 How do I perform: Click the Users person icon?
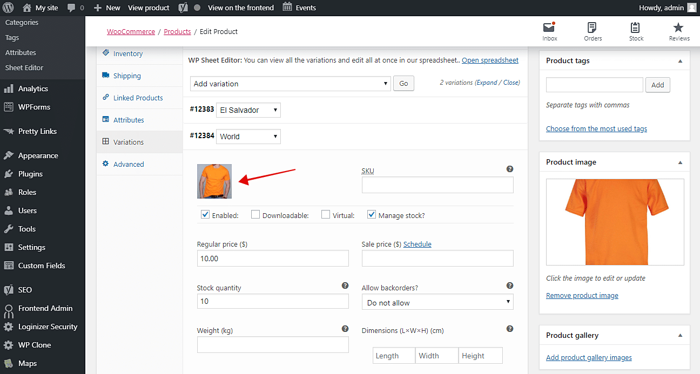[x=9, y=210]
